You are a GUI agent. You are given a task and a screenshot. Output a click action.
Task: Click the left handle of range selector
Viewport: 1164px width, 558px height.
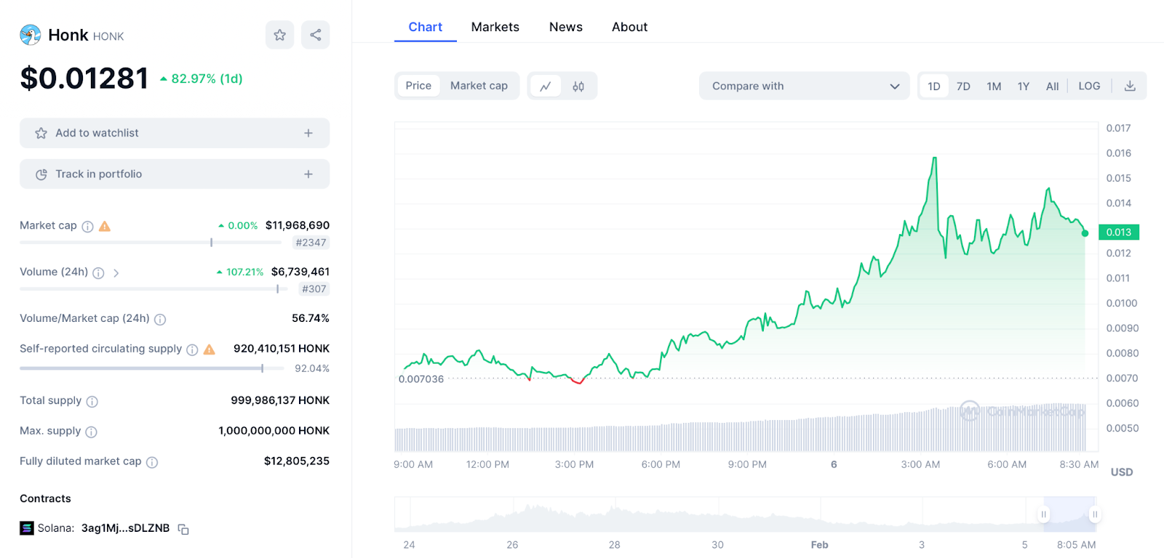point(1043,514)
